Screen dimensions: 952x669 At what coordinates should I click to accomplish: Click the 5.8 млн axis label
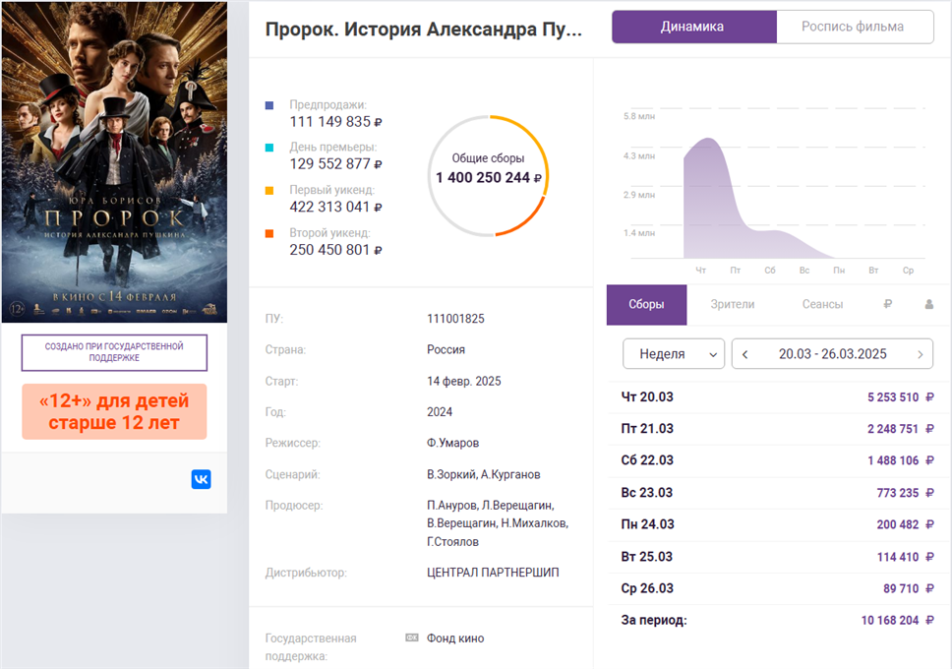tap(639, 116)
